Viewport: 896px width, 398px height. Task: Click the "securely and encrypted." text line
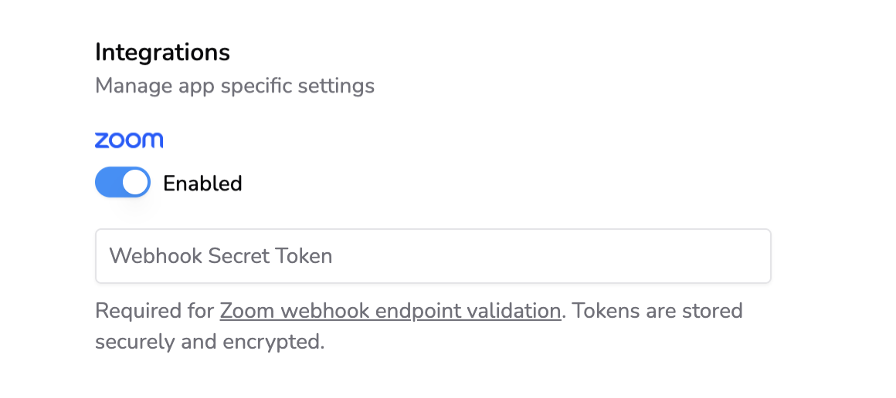tap(209, 341)
